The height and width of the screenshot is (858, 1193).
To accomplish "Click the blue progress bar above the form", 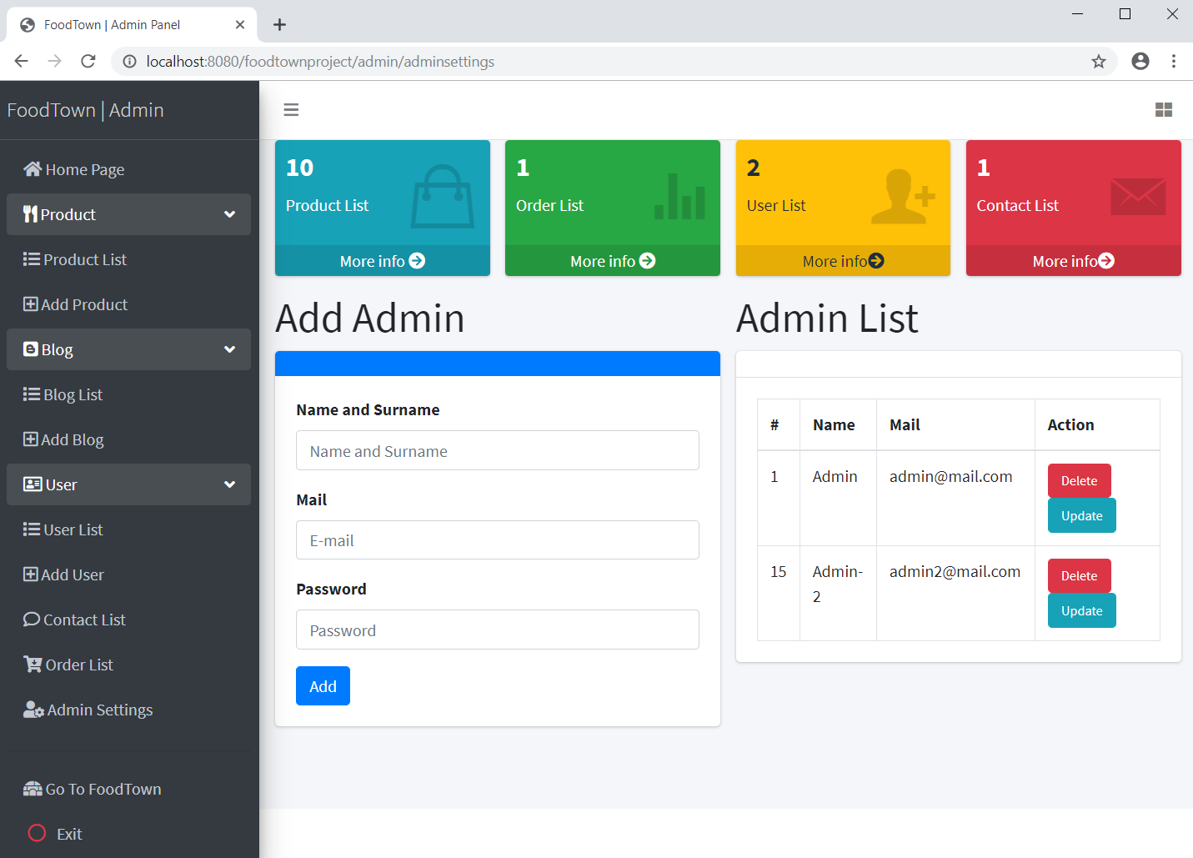I will (x=498, y=363).
